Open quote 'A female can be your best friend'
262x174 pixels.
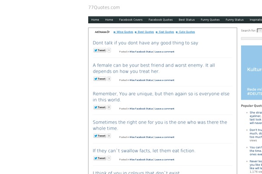tap(154, 68)
